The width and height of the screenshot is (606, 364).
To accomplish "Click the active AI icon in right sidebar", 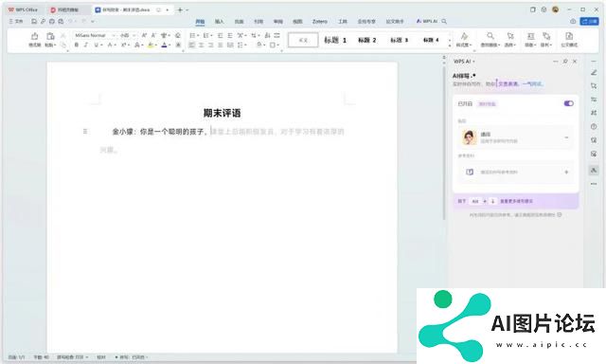I will (594, 171).
